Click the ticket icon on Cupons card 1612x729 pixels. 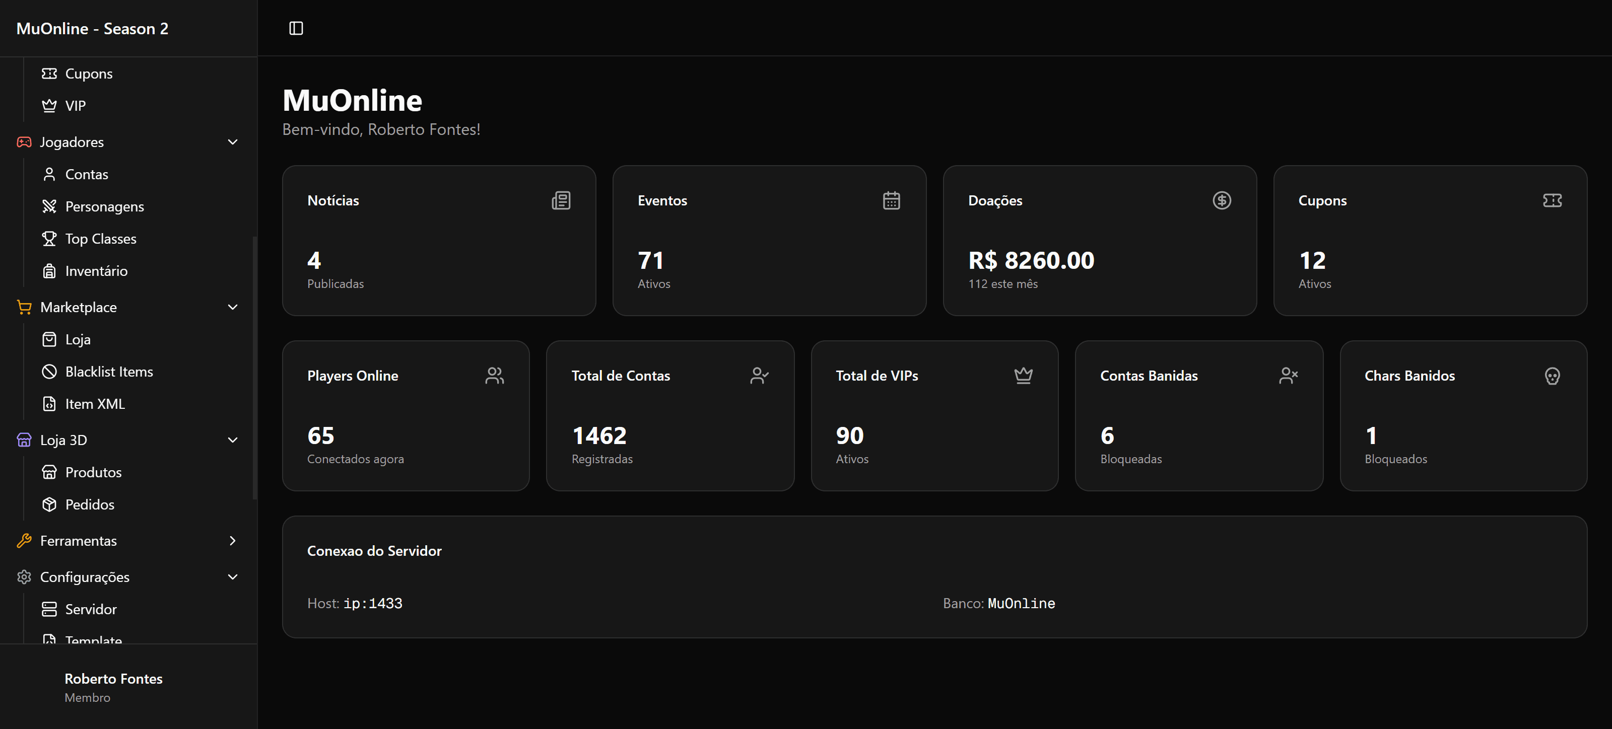pyautogui.click(x=1552, y=200)
